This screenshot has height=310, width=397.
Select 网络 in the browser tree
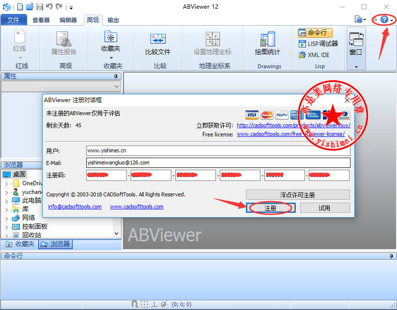coord(29,218)
